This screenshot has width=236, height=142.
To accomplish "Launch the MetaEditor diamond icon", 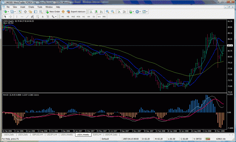I will tap(63, 12).
